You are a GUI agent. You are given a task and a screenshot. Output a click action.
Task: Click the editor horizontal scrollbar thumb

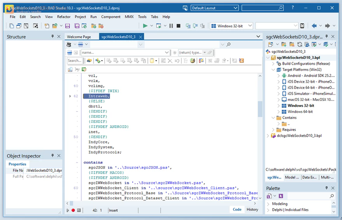[x=71, y=204]
